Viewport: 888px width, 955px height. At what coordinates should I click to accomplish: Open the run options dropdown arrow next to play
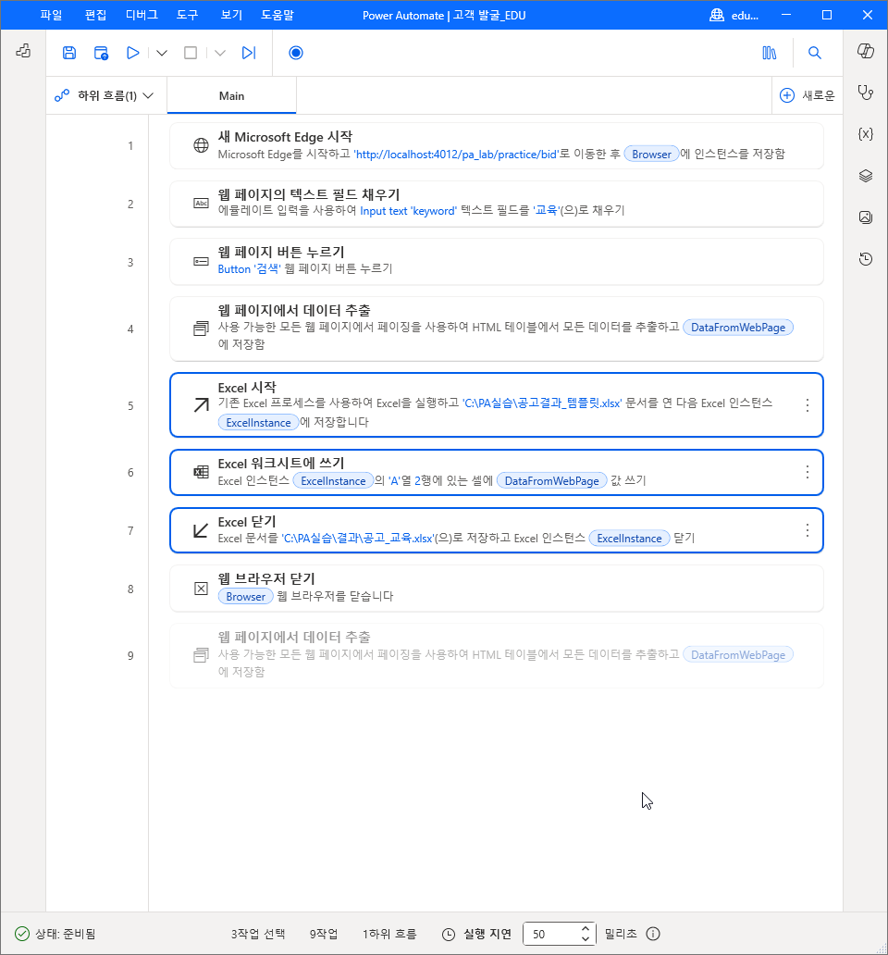click(x=162, y=53)
